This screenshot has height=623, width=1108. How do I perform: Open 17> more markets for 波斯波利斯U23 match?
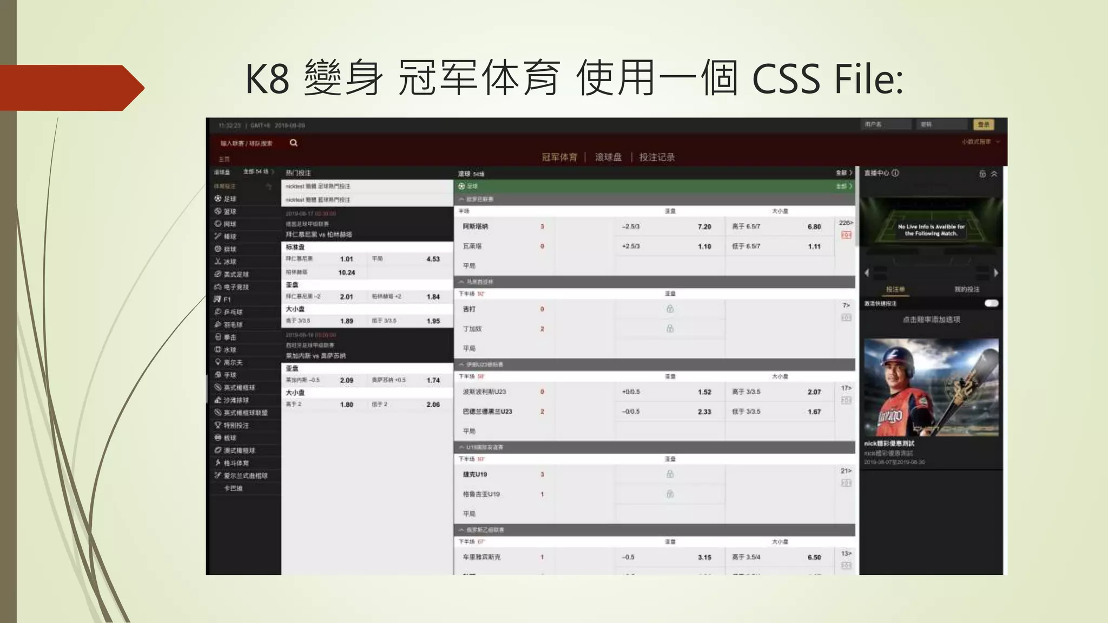click(846, 388)
